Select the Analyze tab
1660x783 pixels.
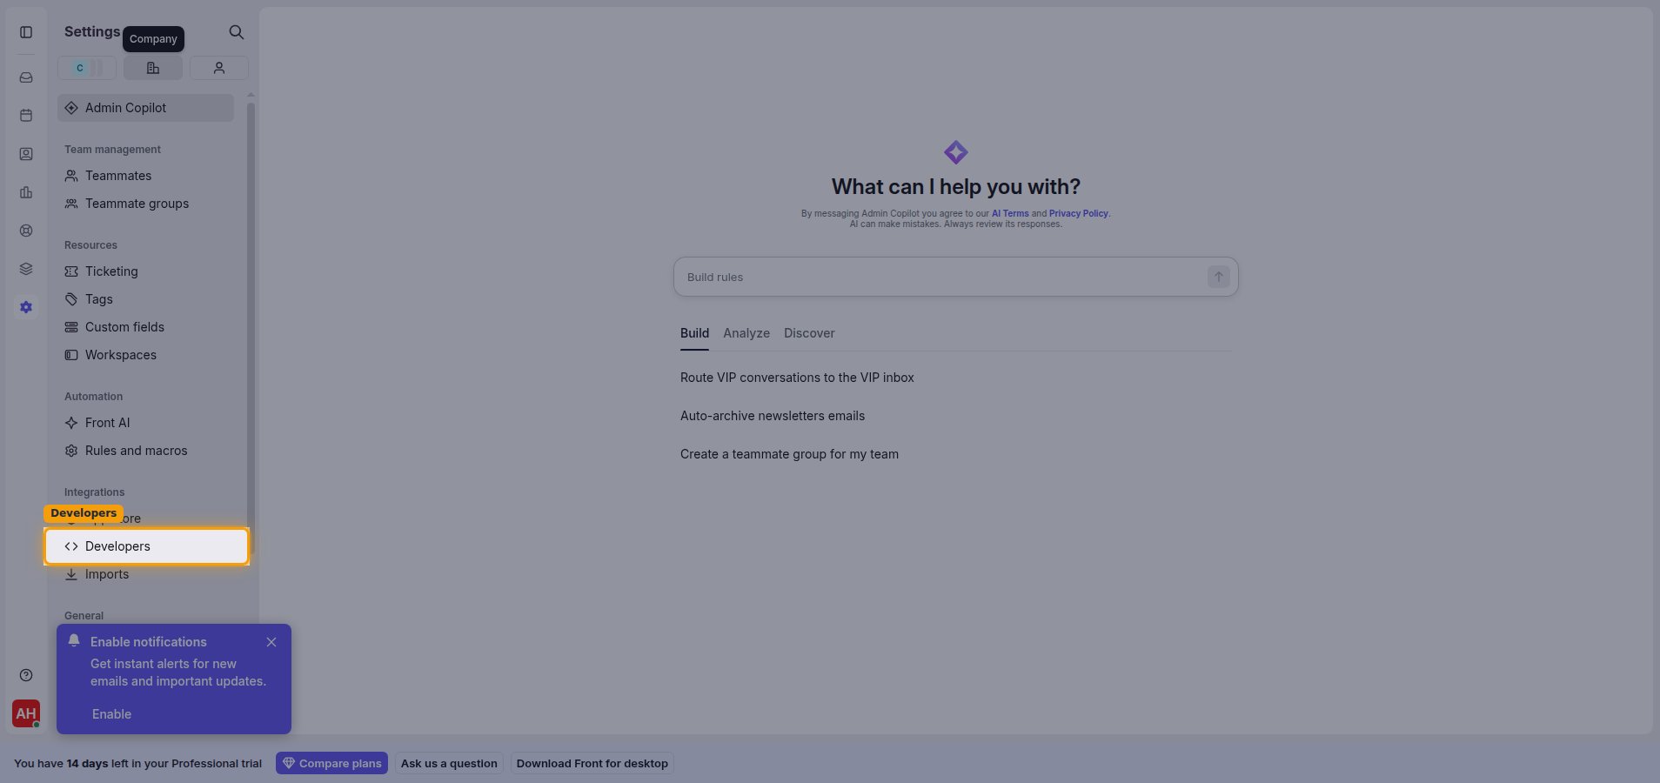pos(746,333)
